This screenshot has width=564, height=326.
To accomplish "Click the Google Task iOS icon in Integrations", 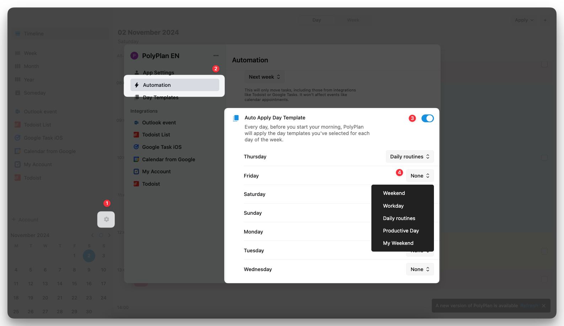I will [x=136, y=147].
